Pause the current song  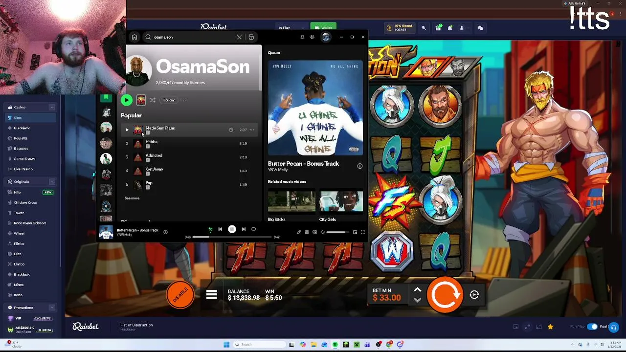click(232, 229)
